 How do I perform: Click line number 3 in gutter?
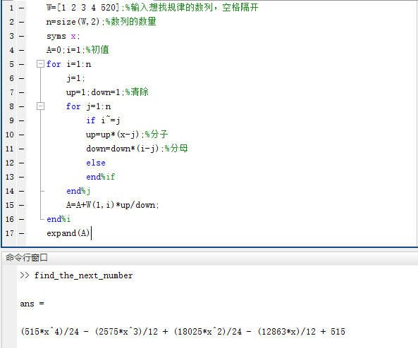(11, 36)
